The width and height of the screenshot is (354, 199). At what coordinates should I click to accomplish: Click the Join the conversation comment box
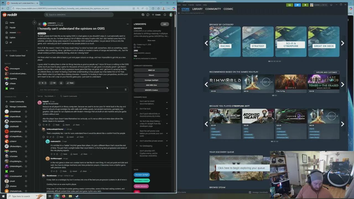(x=83, y=90)
